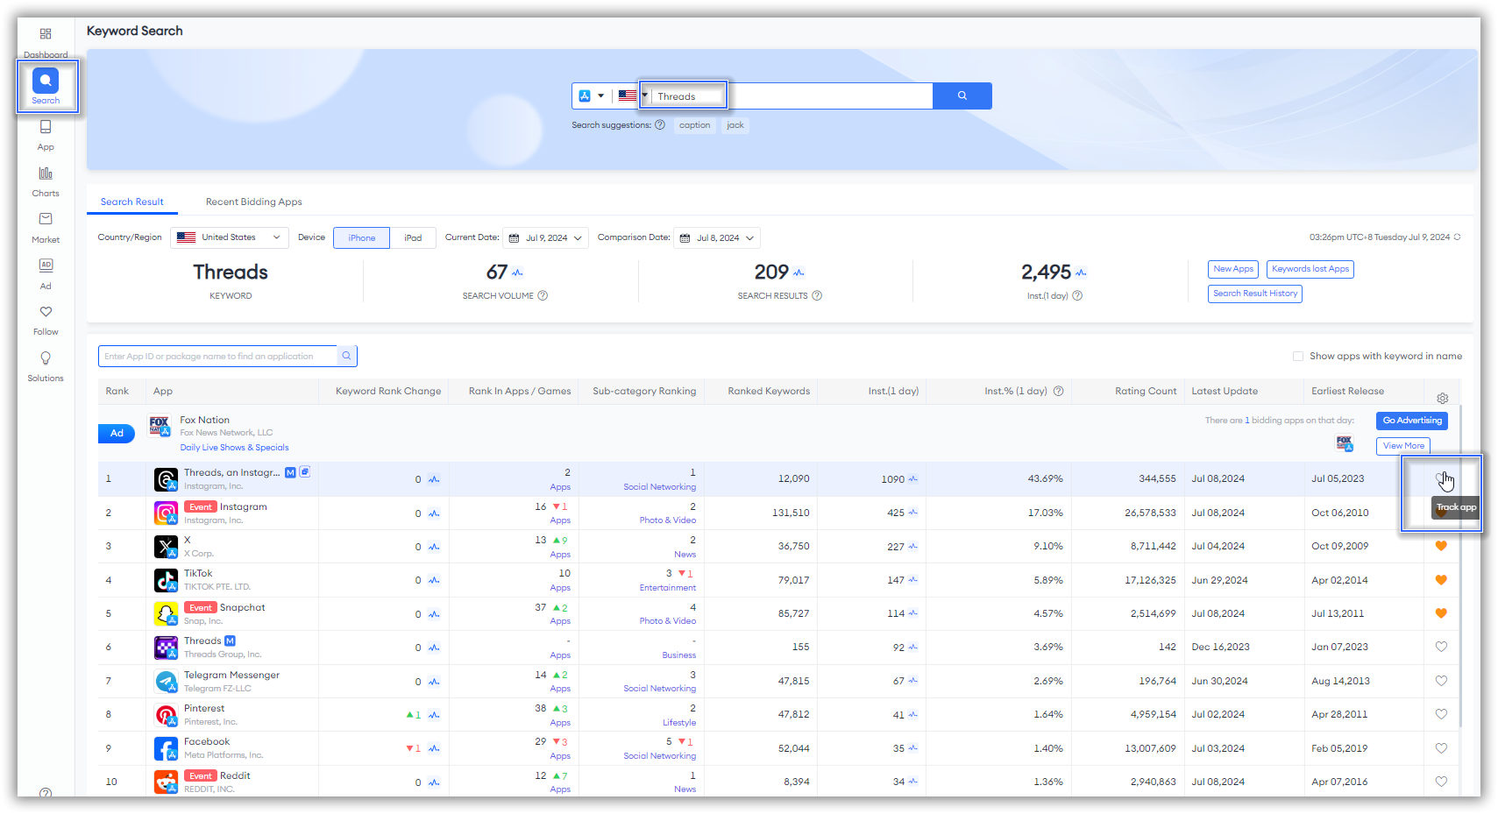Select the 'caption' search suggestion
The image size is (1498, 814).
click(694, 125)
